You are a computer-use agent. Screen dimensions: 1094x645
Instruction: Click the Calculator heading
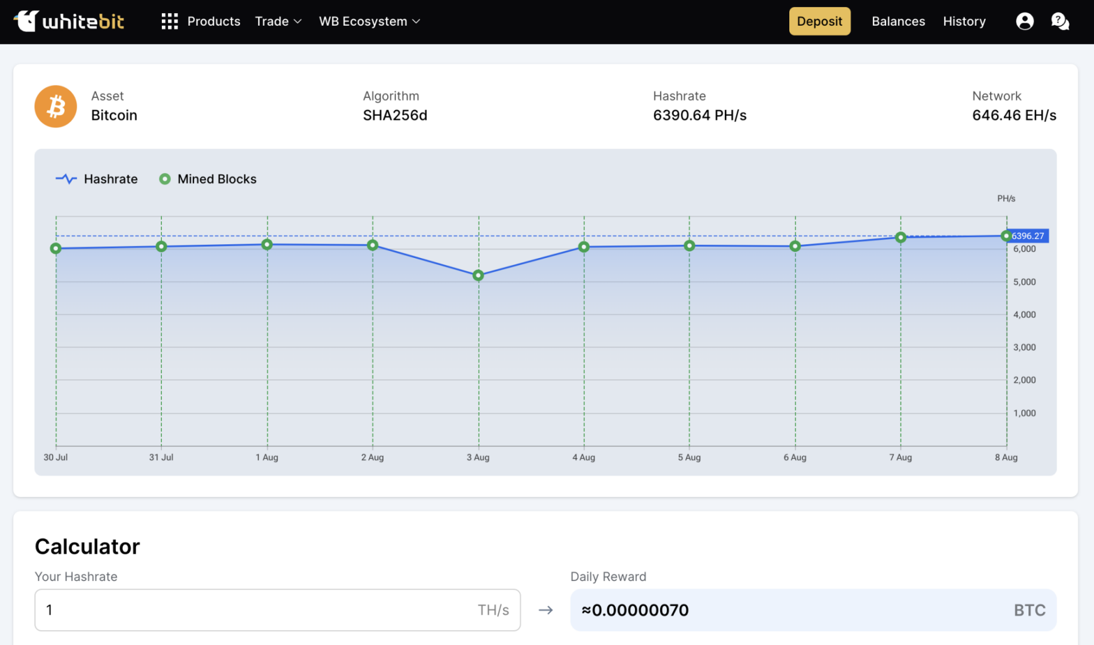tap(87, 546)
